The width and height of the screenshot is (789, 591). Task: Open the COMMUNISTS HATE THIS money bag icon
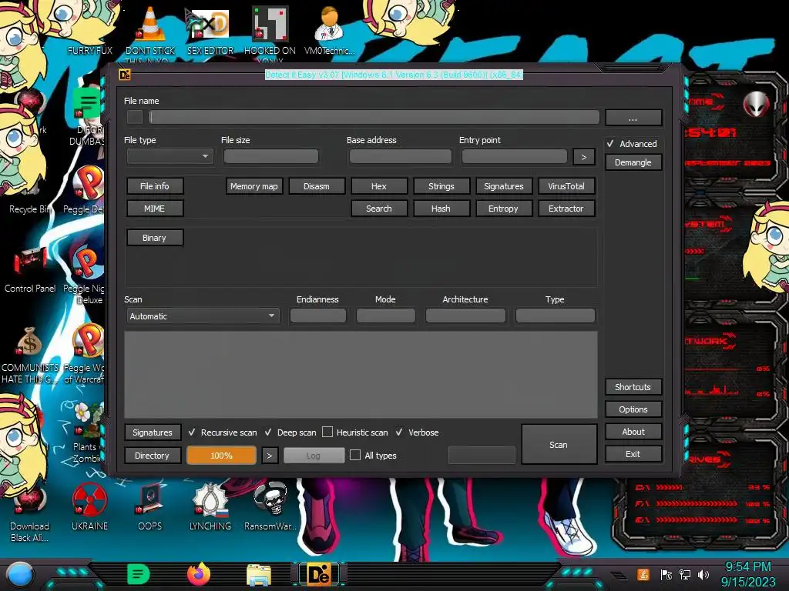pyautogui.click(x=30, y=354)
